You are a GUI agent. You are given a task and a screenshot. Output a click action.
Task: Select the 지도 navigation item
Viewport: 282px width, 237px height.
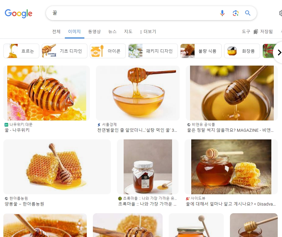pyautogui.click(x=128, y=31)
